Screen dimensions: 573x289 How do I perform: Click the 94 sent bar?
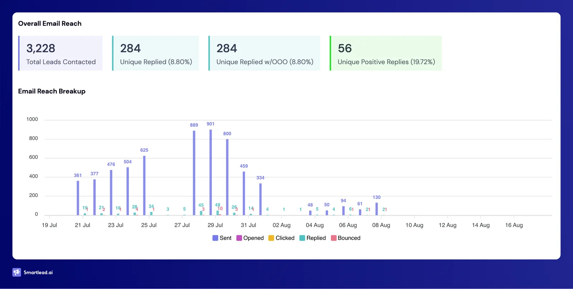click(x=343, y=211)
